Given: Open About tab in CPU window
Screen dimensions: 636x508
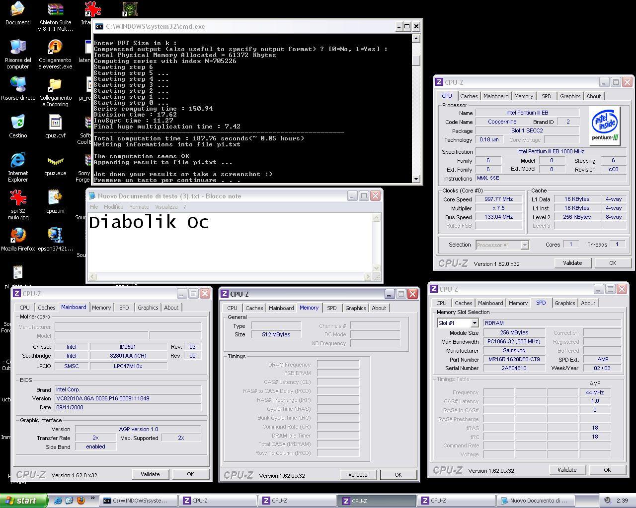Looking at the screenshot, I should pos(593,96).
